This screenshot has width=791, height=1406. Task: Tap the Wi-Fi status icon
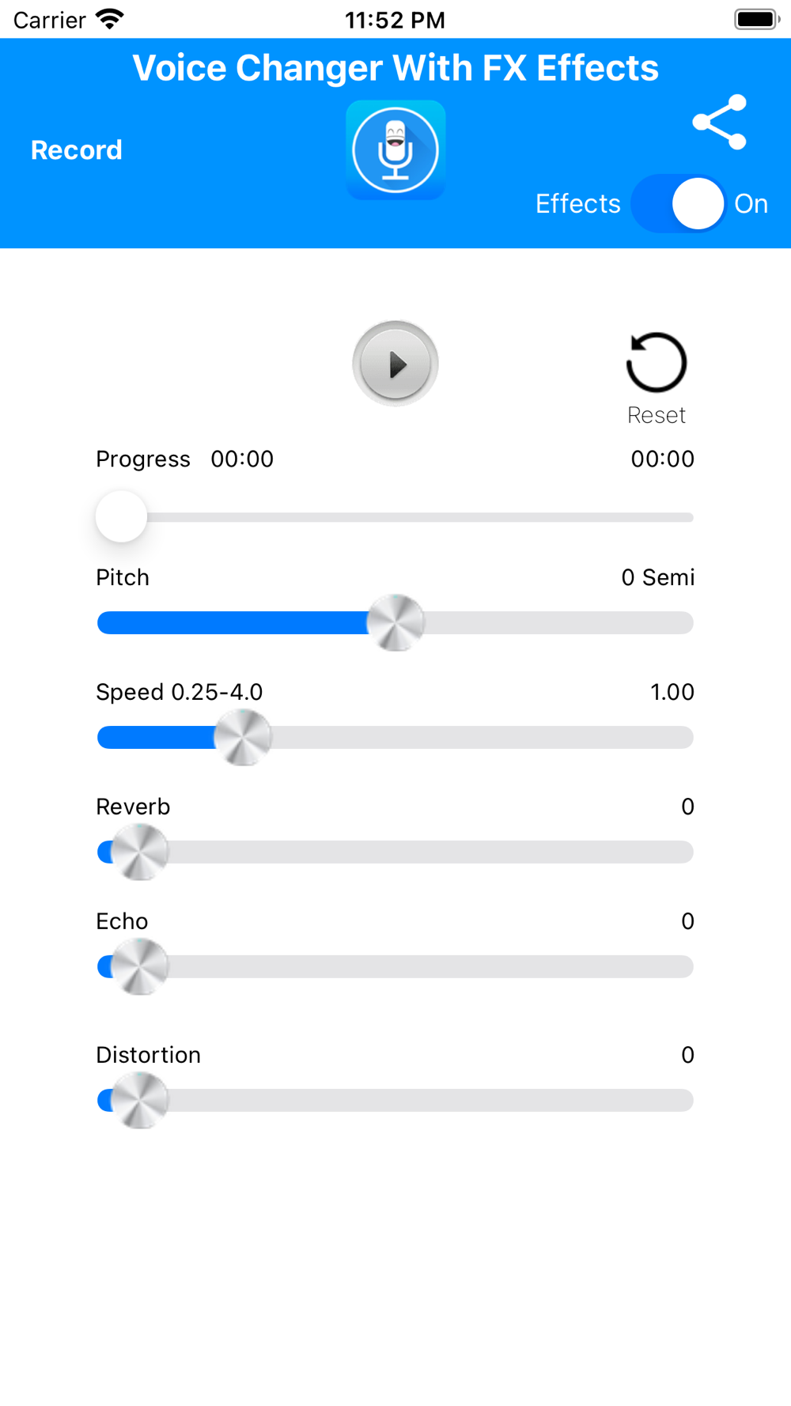coord(109,19)
